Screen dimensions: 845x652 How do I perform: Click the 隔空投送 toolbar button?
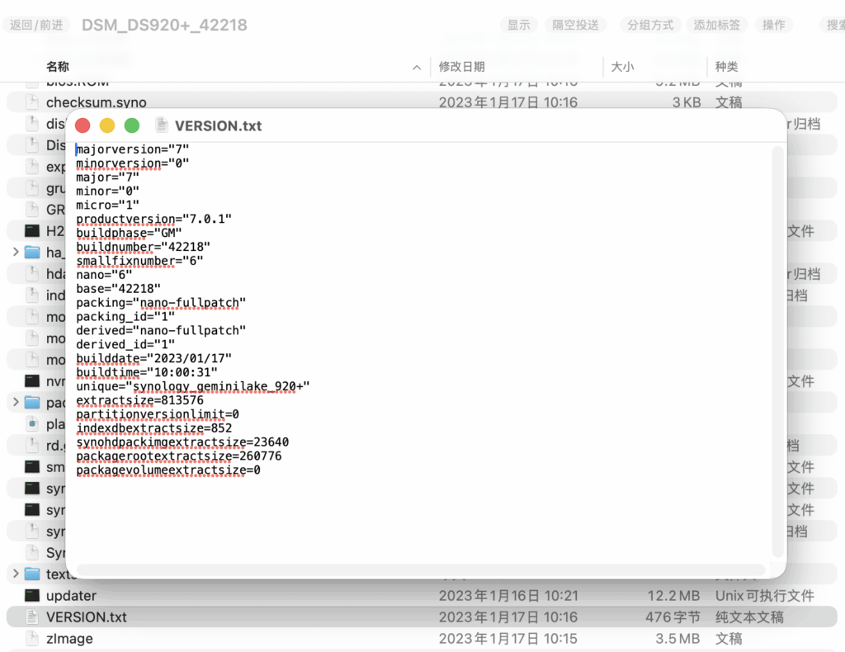(x=575, y=25)
